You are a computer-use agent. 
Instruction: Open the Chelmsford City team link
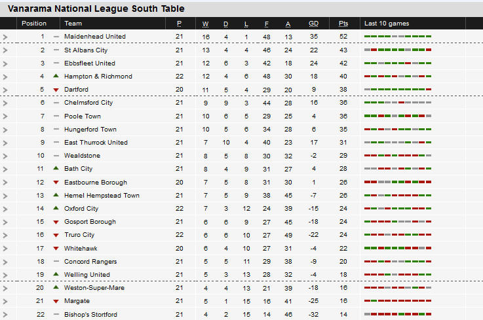88,103
